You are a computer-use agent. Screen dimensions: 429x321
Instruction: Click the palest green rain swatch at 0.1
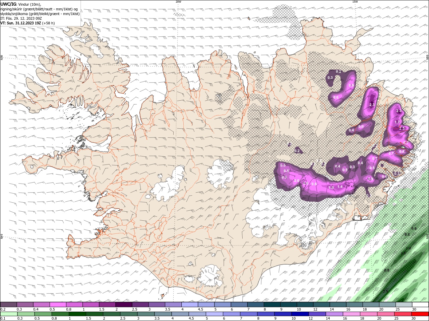click(x=8, y=314)
